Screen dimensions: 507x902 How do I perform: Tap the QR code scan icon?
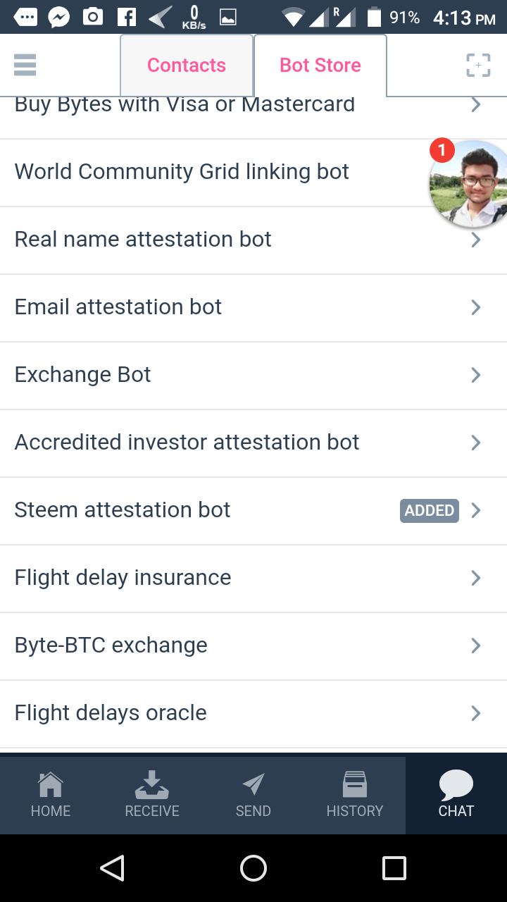478,66
